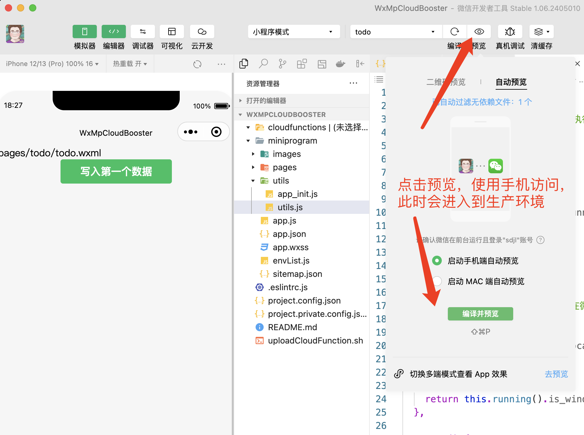The image size is (584, 435).
Task: Select the auto preview tab
Action: (511, 82)
